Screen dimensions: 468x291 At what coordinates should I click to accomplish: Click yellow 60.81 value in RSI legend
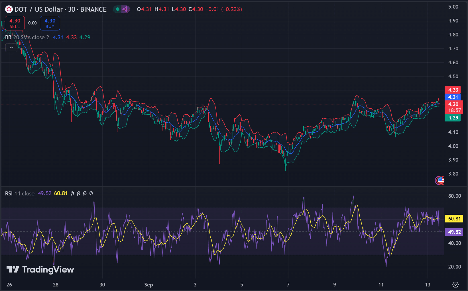[x=61, y=193]
